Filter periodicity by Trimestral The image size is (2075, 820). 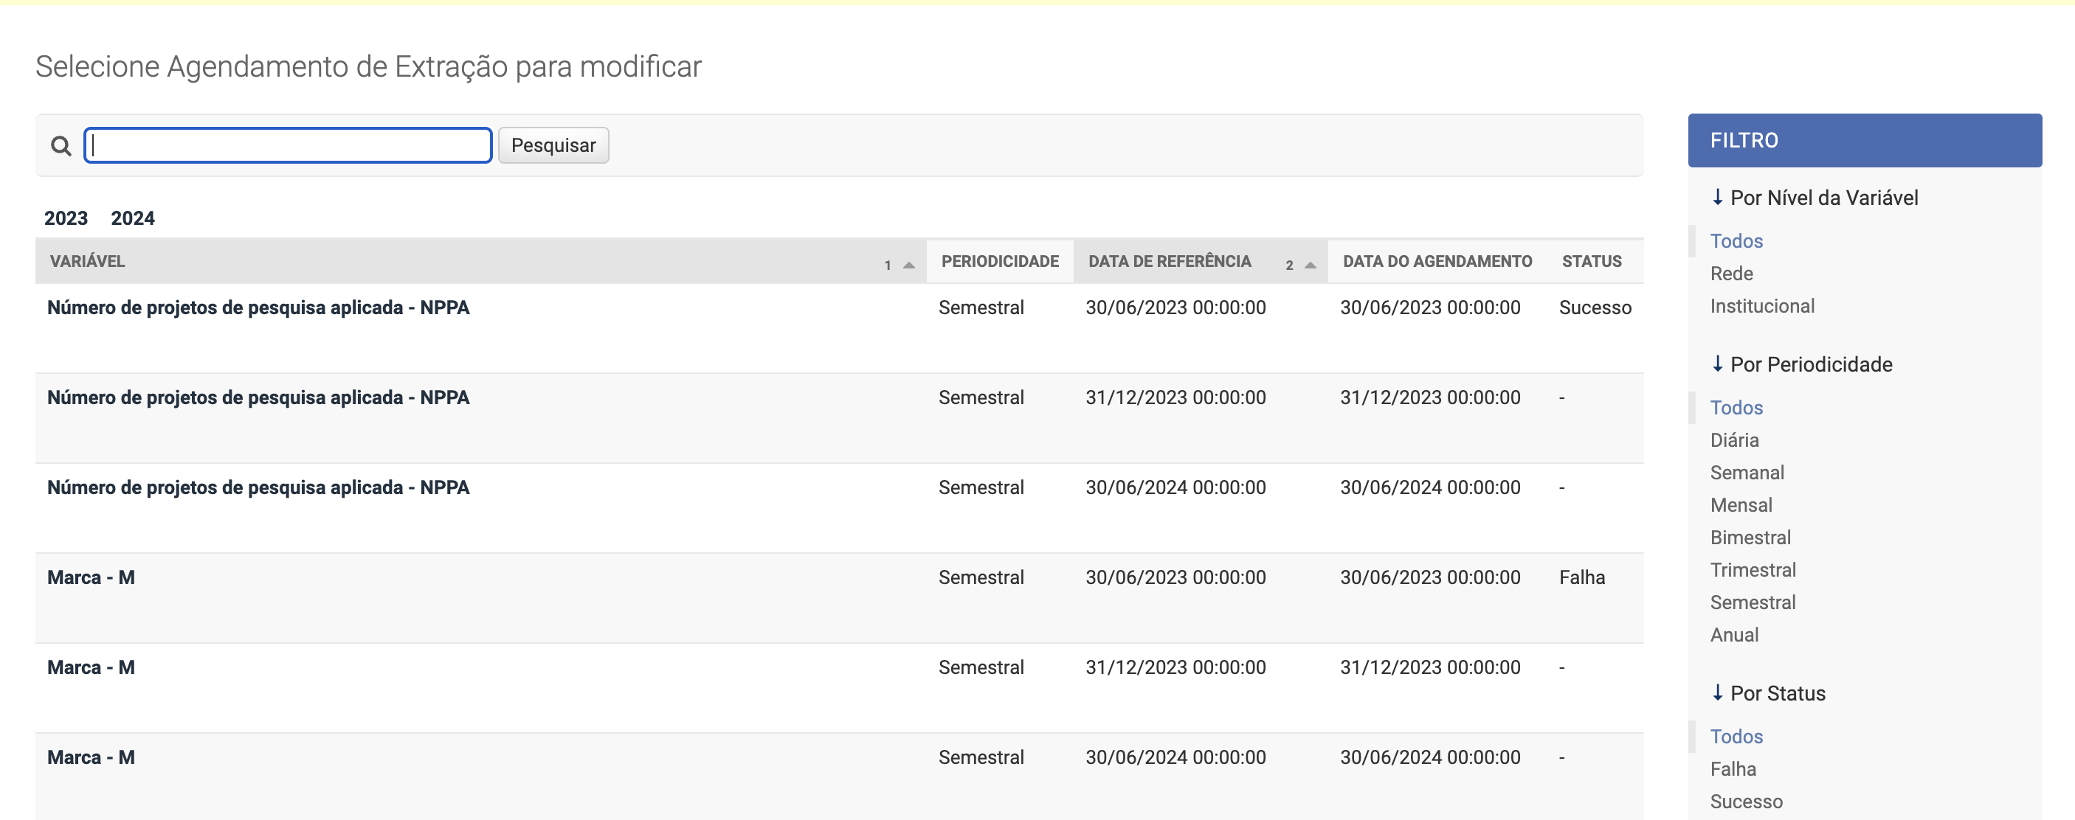pyautogui.click(x=1753, y=571)
